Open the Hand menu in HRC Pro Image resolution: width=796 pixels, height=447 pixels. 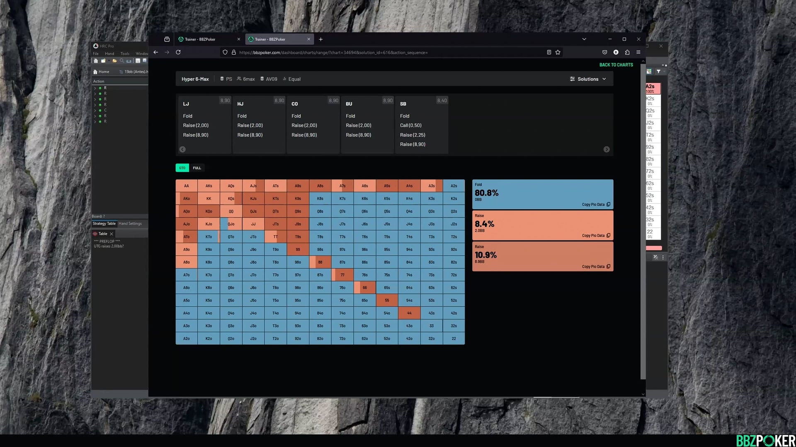click(109, 54)
